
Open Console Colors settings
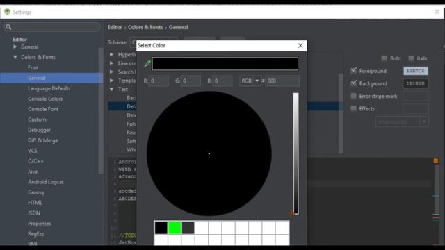coord(45,99)
